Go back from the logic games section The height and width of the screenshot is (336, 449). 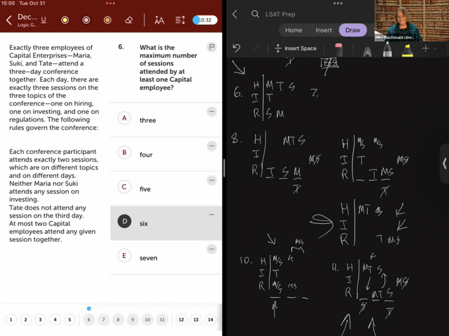tap(9, 20)
